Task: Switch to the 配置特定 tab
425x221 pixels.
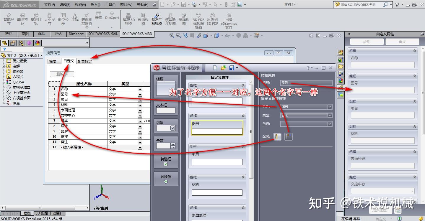Action: [85, 61]
